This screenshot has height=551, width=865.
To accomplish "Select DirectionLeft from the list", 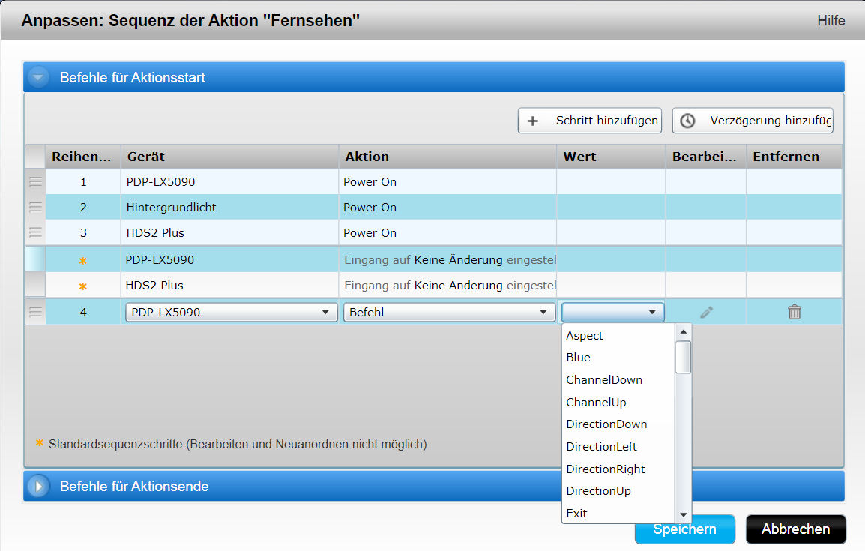I will point(601,447).
